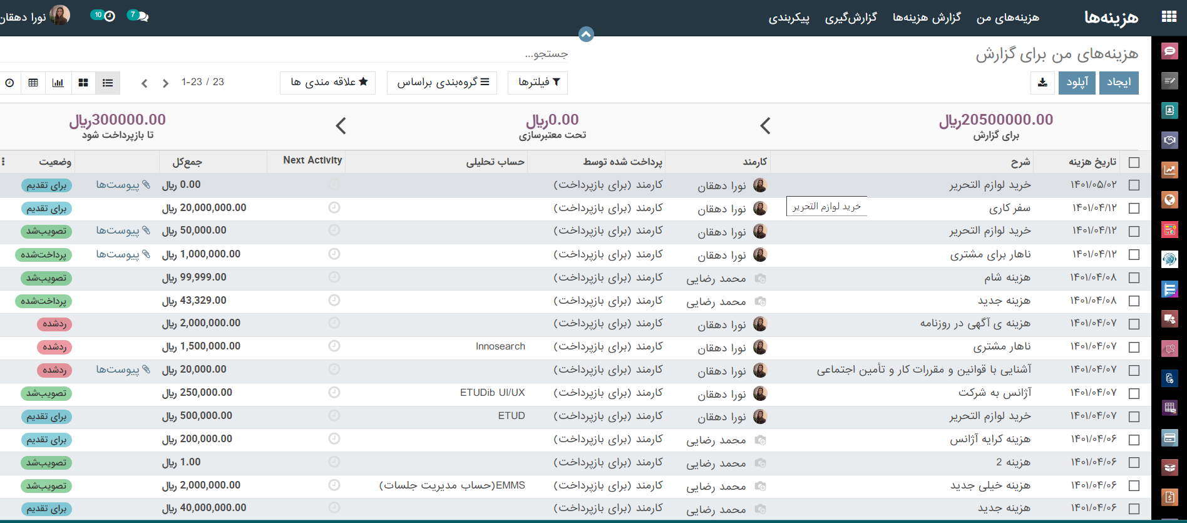
Task: Open the فیلترها filters dropdown
Action: (539, 83)
